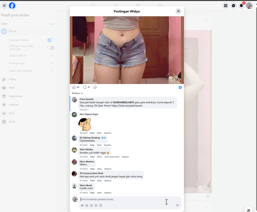Screen dimensions: 257x212
Task: Close the search with X icon beside logo
Action: (4, 6)
